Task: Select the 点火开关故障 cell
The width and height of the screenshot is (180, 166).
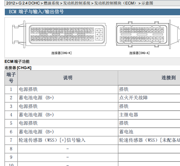Action: pos(149,98)
